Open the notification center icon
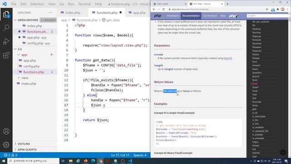 pos(286,161)
